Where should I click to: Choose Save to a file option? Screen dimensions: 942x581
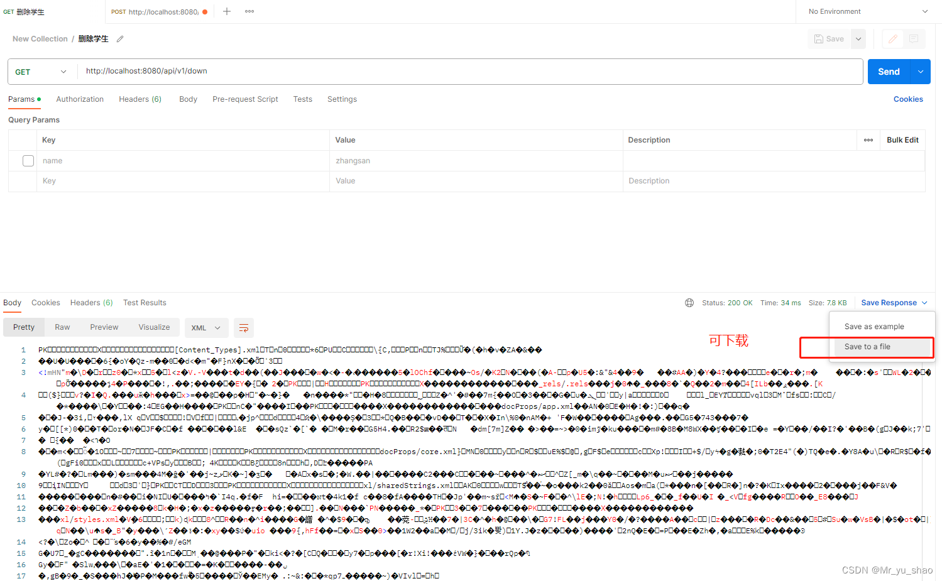pos(868,346)
